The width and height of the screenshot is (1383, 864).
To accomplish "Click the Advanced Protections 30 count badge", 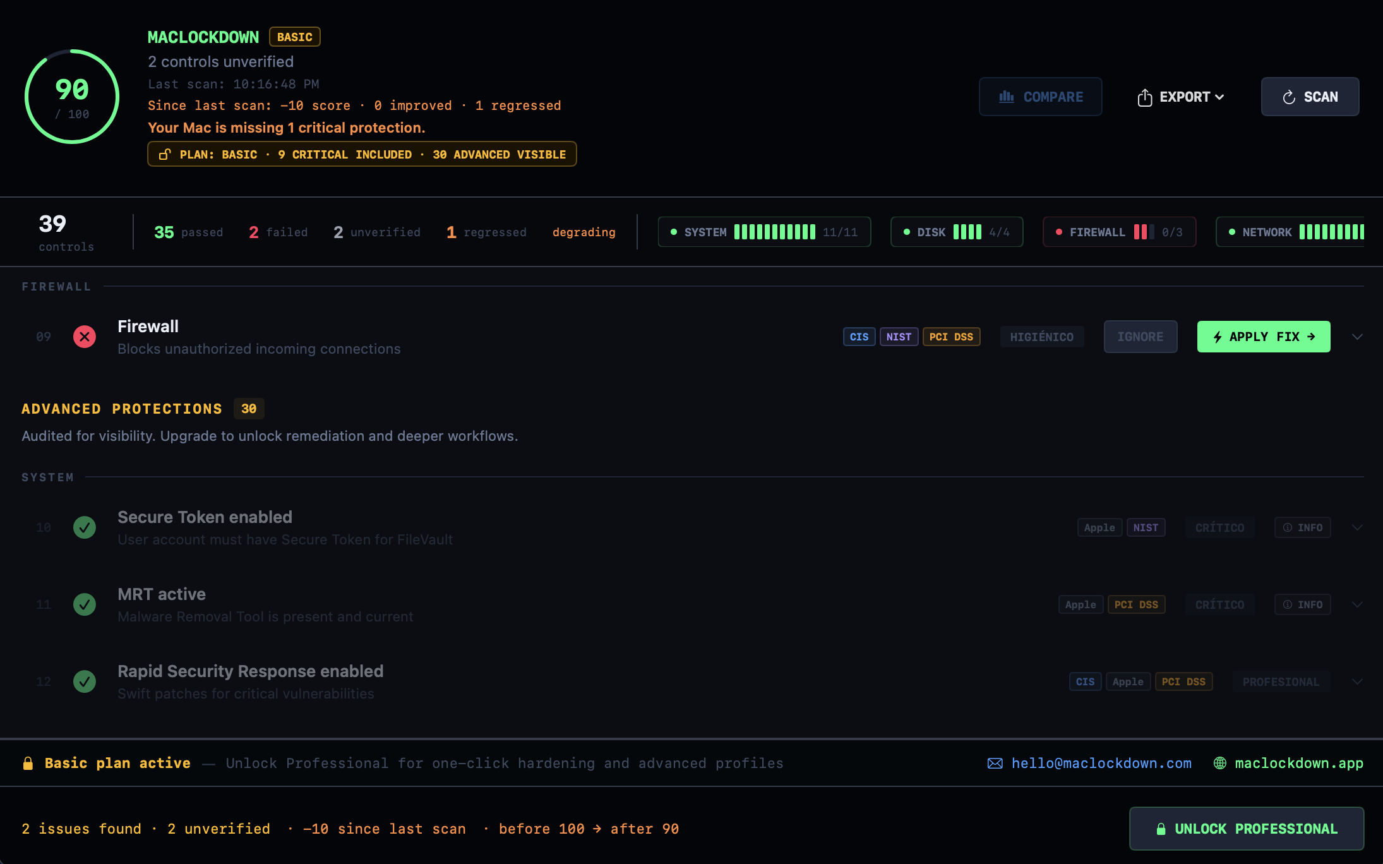I will [x=249, y=409].
